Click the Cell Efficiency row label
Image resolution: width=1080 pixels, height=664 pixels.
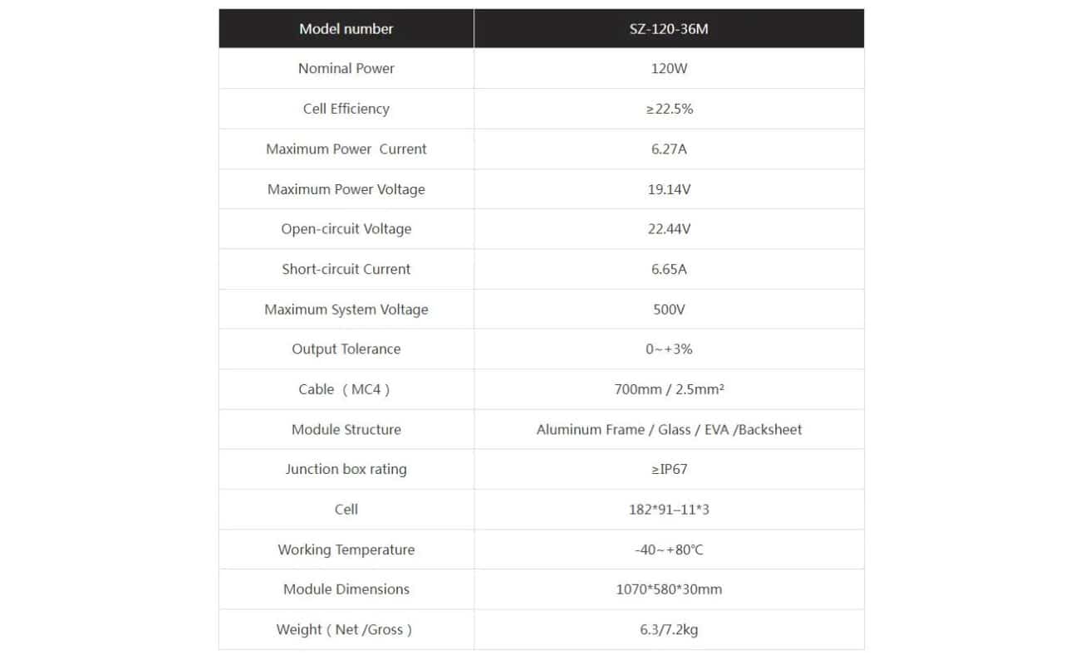[346, 109]
